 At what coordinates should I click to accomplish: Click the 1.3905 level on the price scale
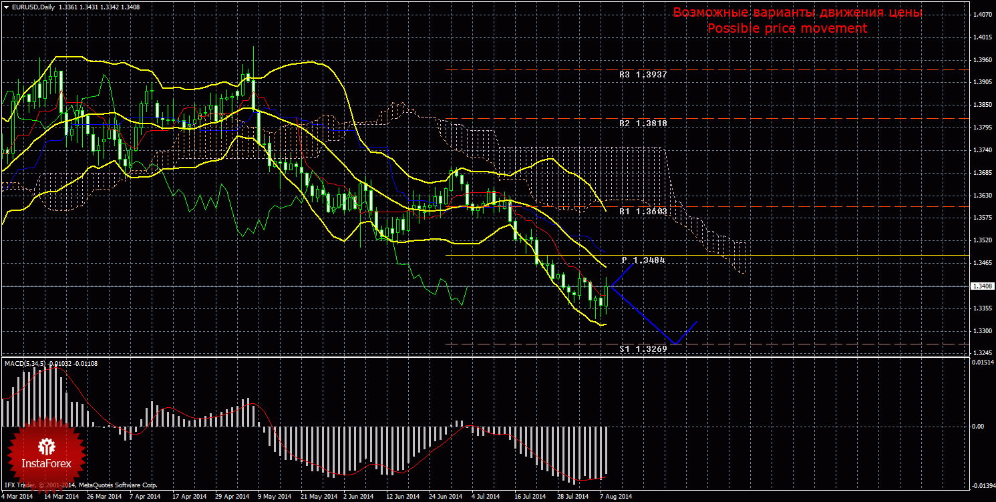click(x=983, y=82)
